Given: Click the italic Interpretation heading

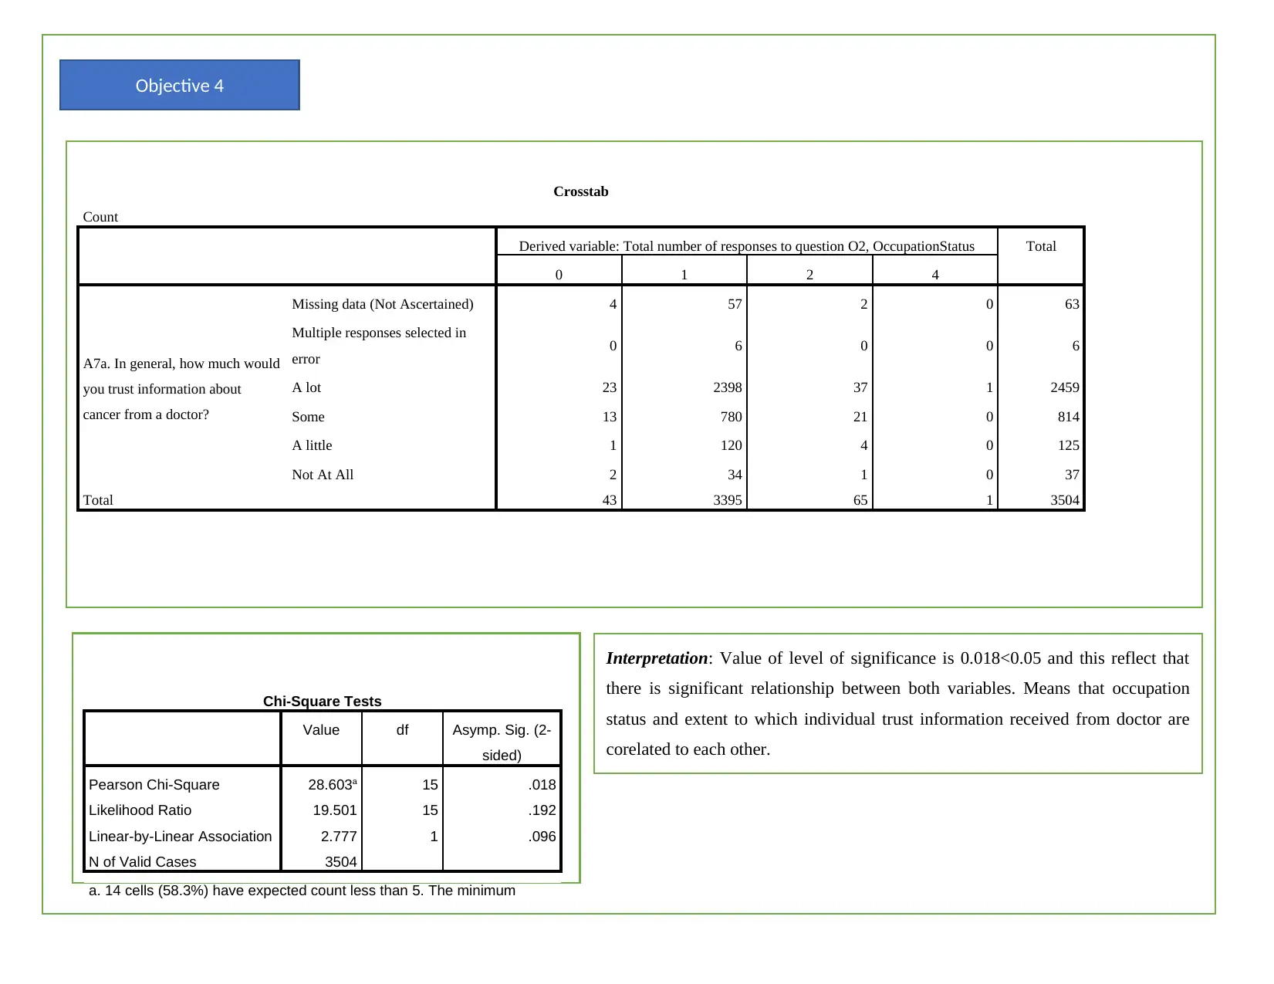Looking at the screenshot, I should click(657, 658).
